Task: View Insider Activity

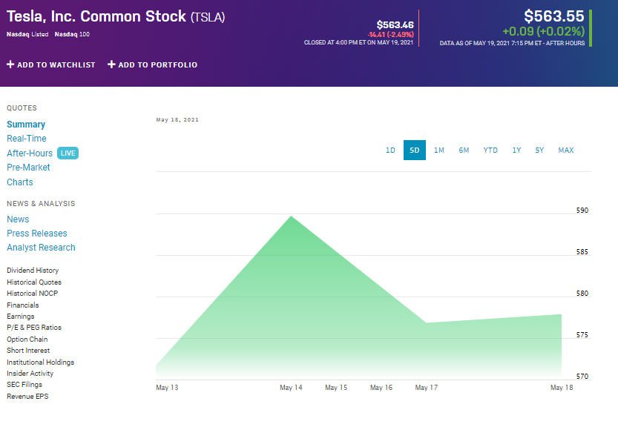Action: click(30, 373)
